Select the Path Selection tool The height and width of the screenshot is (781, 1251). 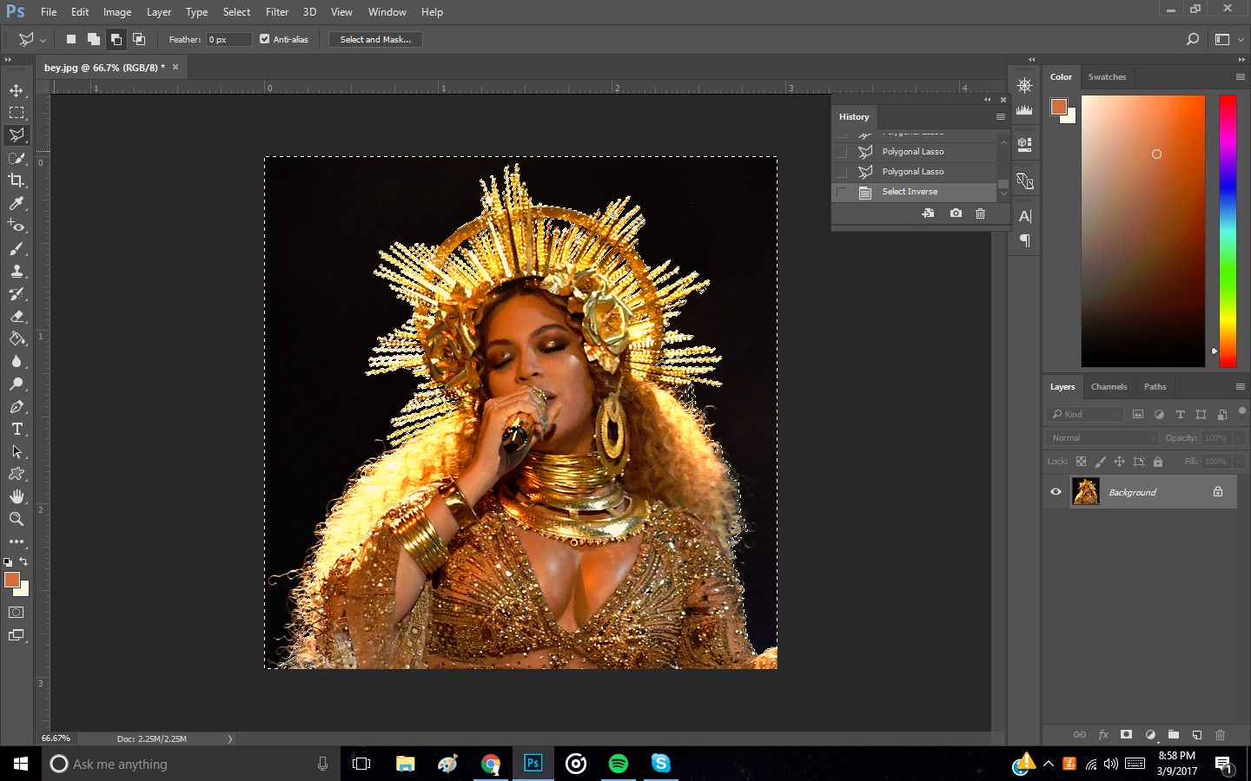(x=17, y=451)
